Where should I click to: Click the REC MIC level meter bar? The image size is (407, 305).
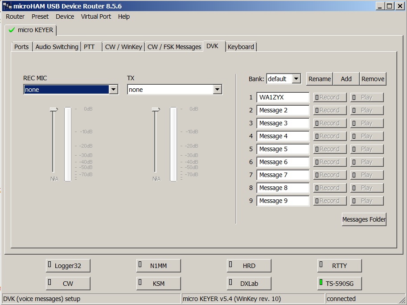pos(68,144)
